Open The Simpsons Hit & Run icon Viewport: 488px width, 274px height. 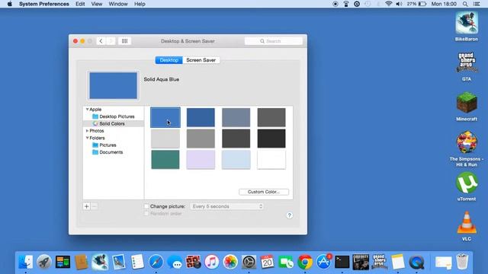(467, 142)
